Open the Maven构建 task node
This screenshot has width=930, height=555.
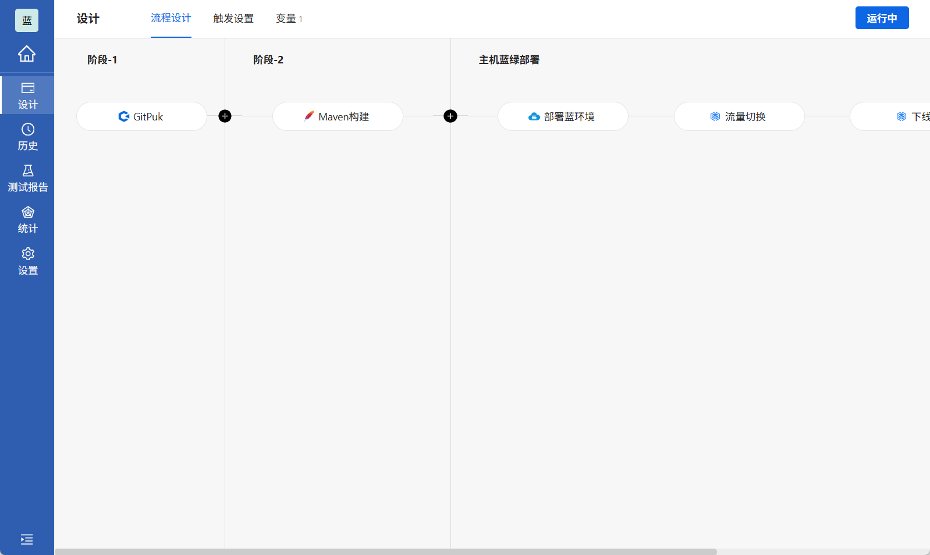[x=338, y=116]
